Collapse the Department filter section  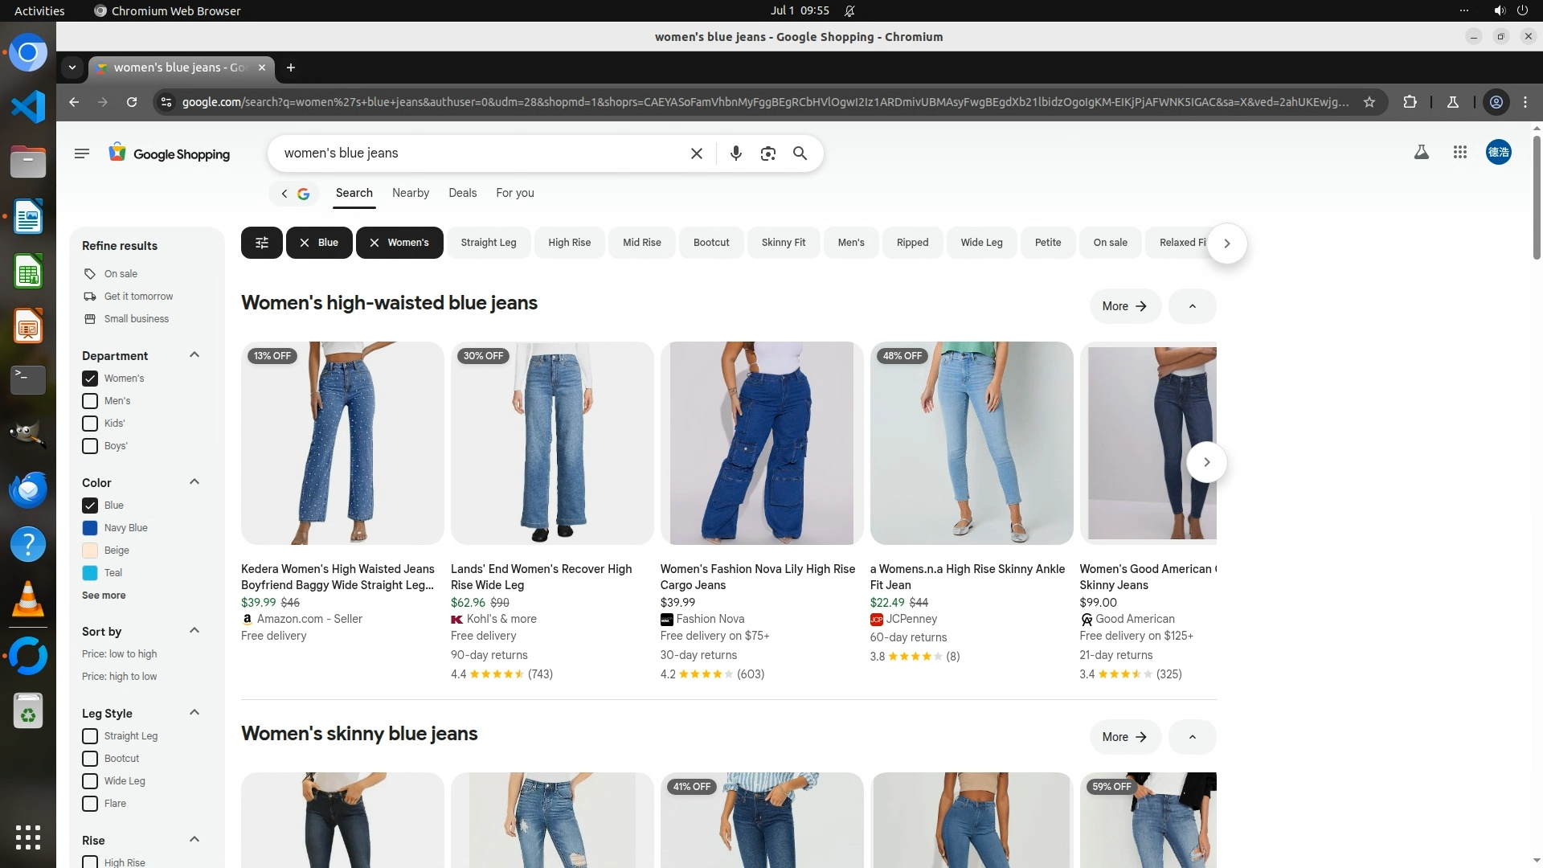click(x=194, y=355)
